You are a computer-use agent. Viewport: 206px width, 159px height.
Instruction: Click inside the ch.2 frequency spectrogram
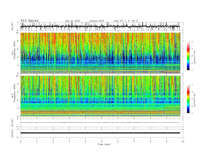pyautogui.click(x=100, y=96)
